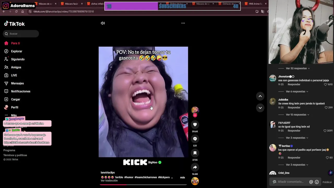Viewport: 334px width, 188px height.
Task: Like the video with heart icon
Action: (x=195, y=125)
